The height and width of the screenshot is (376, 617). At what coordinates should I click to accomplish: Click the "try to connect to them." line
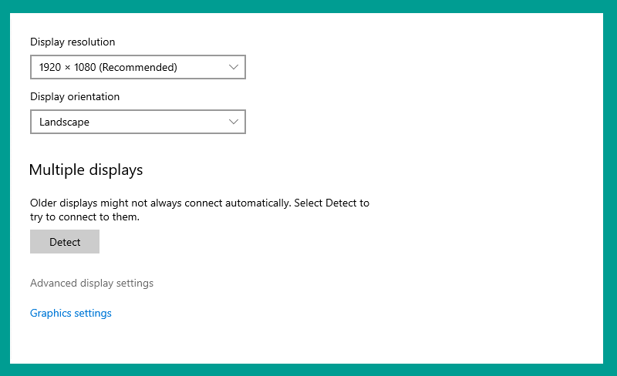click(x=85, y=217)
